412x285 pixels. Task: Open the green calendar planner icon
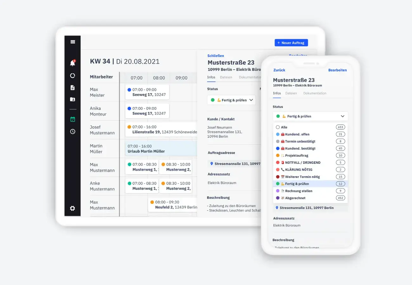73,119
